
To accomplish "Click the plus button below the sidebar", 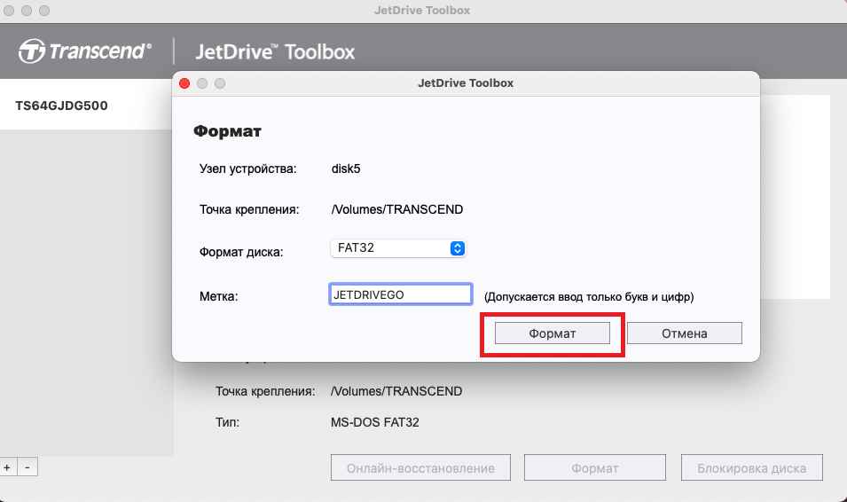I will [8, 467].
